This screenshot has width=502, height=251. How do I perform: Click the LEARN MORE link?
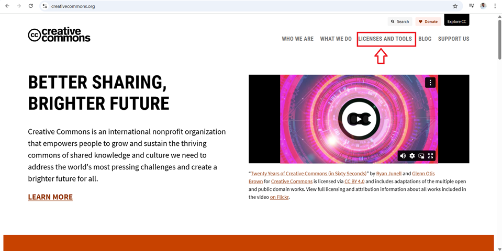pyautogui.click(x=50, y=197)
